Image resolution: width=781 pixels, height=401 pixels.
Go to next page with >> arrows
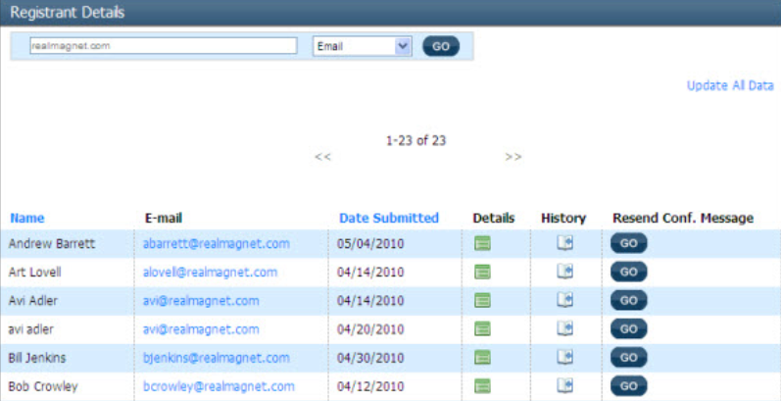[x=513, y=157]
